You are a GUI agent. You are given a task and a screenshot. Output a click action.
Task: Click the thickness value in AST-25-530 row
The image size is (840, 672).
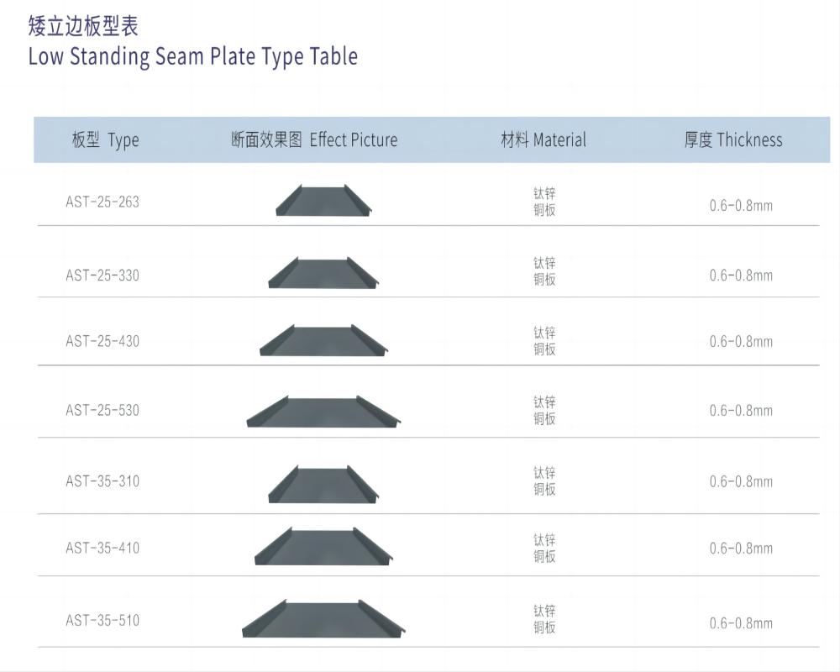click(x=741, y=411)
